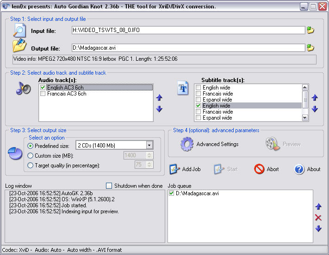Select Target quality (in percentage) option
329x255 pixels.
[x=31, y=166]
